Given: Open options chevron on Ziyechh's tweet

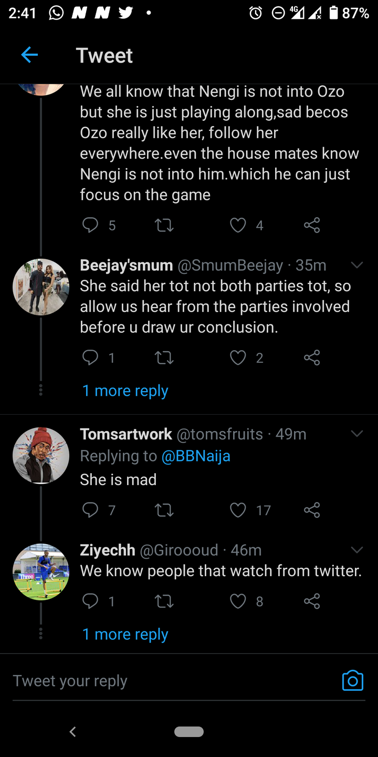Looking at the screenshot, I should point(357,550).
